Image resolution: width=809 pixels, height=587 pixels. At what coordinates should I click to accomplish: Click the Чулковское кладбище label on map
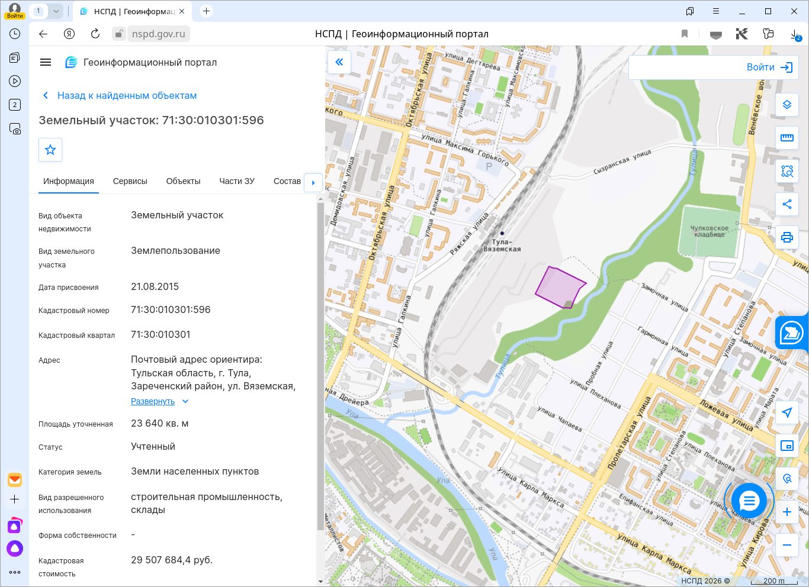[710, 231]
